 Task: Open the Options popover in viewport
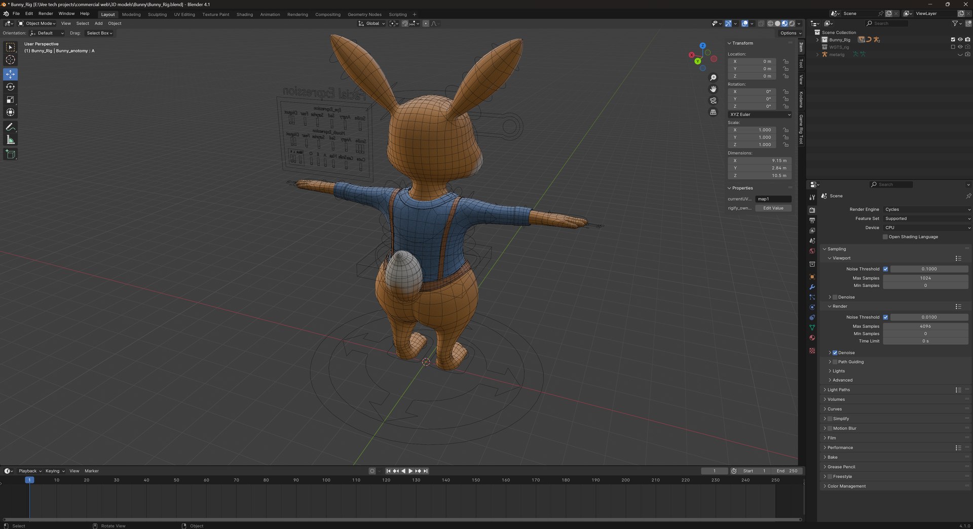pyautogui.click(x=790, y=33)
